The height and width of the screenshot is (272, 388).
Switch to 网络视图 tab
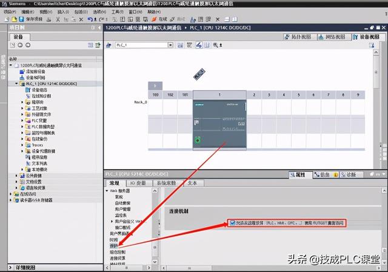tap(334, 37)
